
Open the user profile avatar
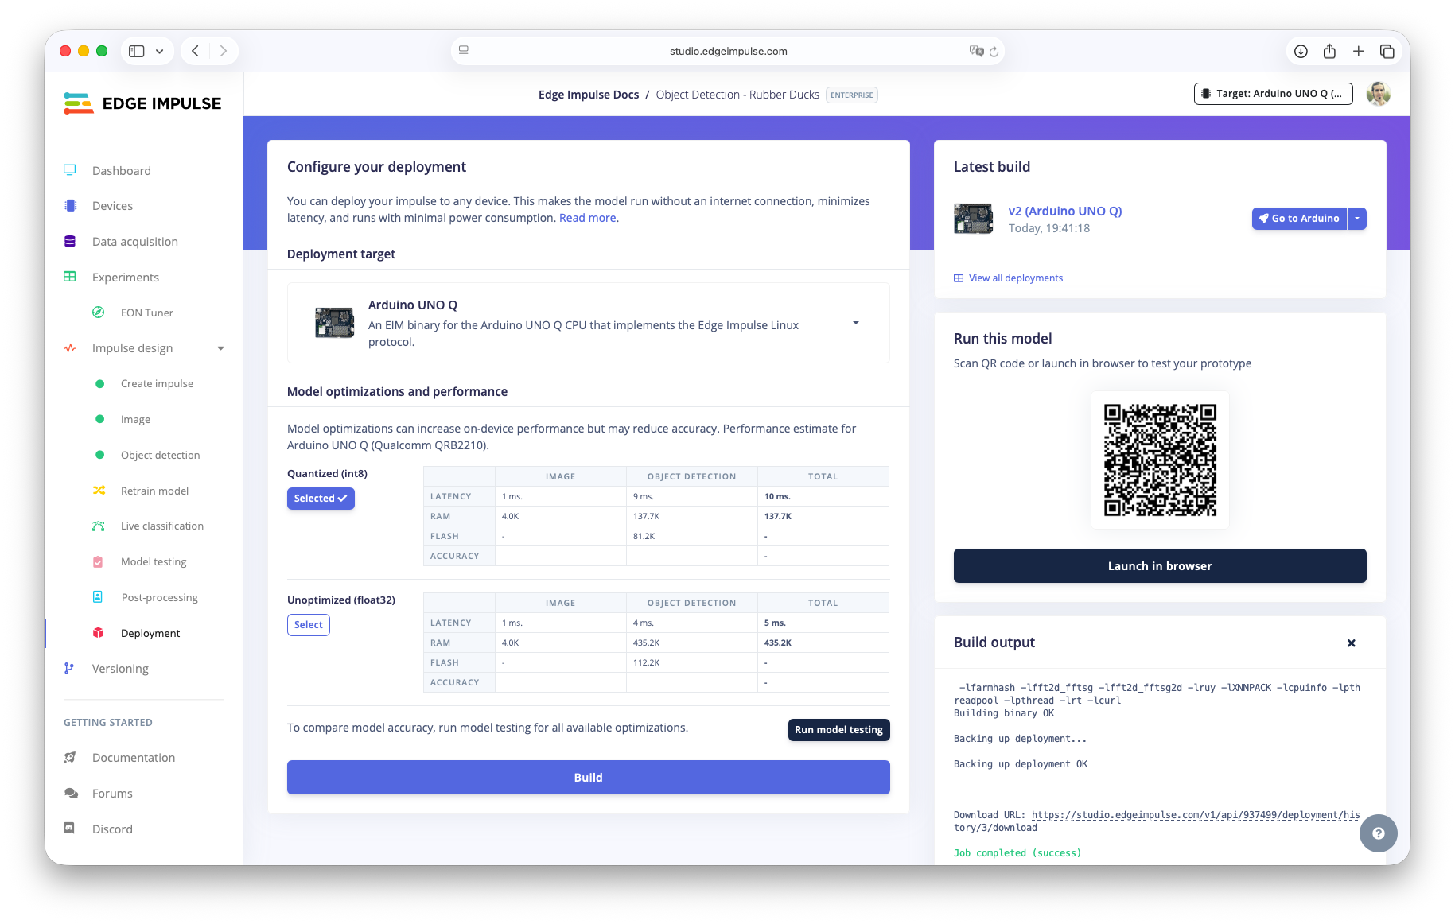tap(1378, 94)
